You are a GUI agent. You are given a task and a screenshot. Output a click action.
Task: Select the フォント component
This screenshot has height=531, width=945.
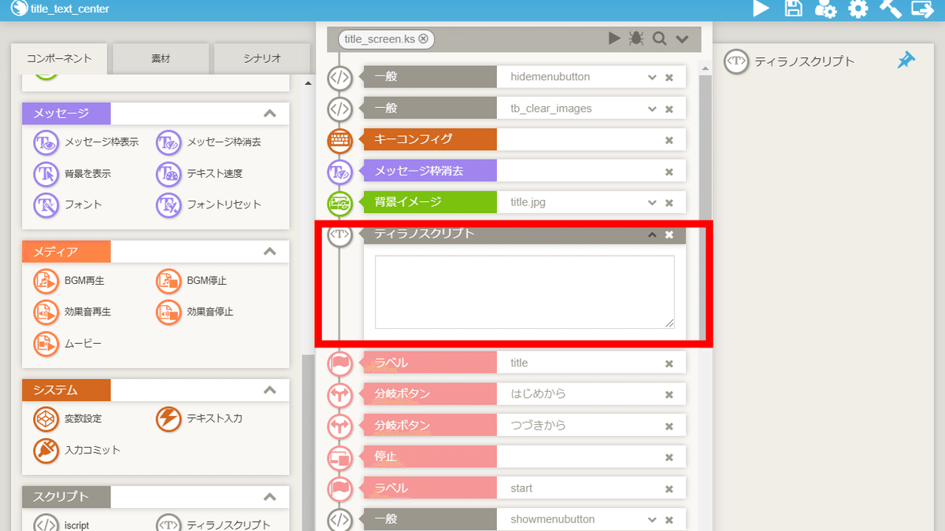coord(68,205)
